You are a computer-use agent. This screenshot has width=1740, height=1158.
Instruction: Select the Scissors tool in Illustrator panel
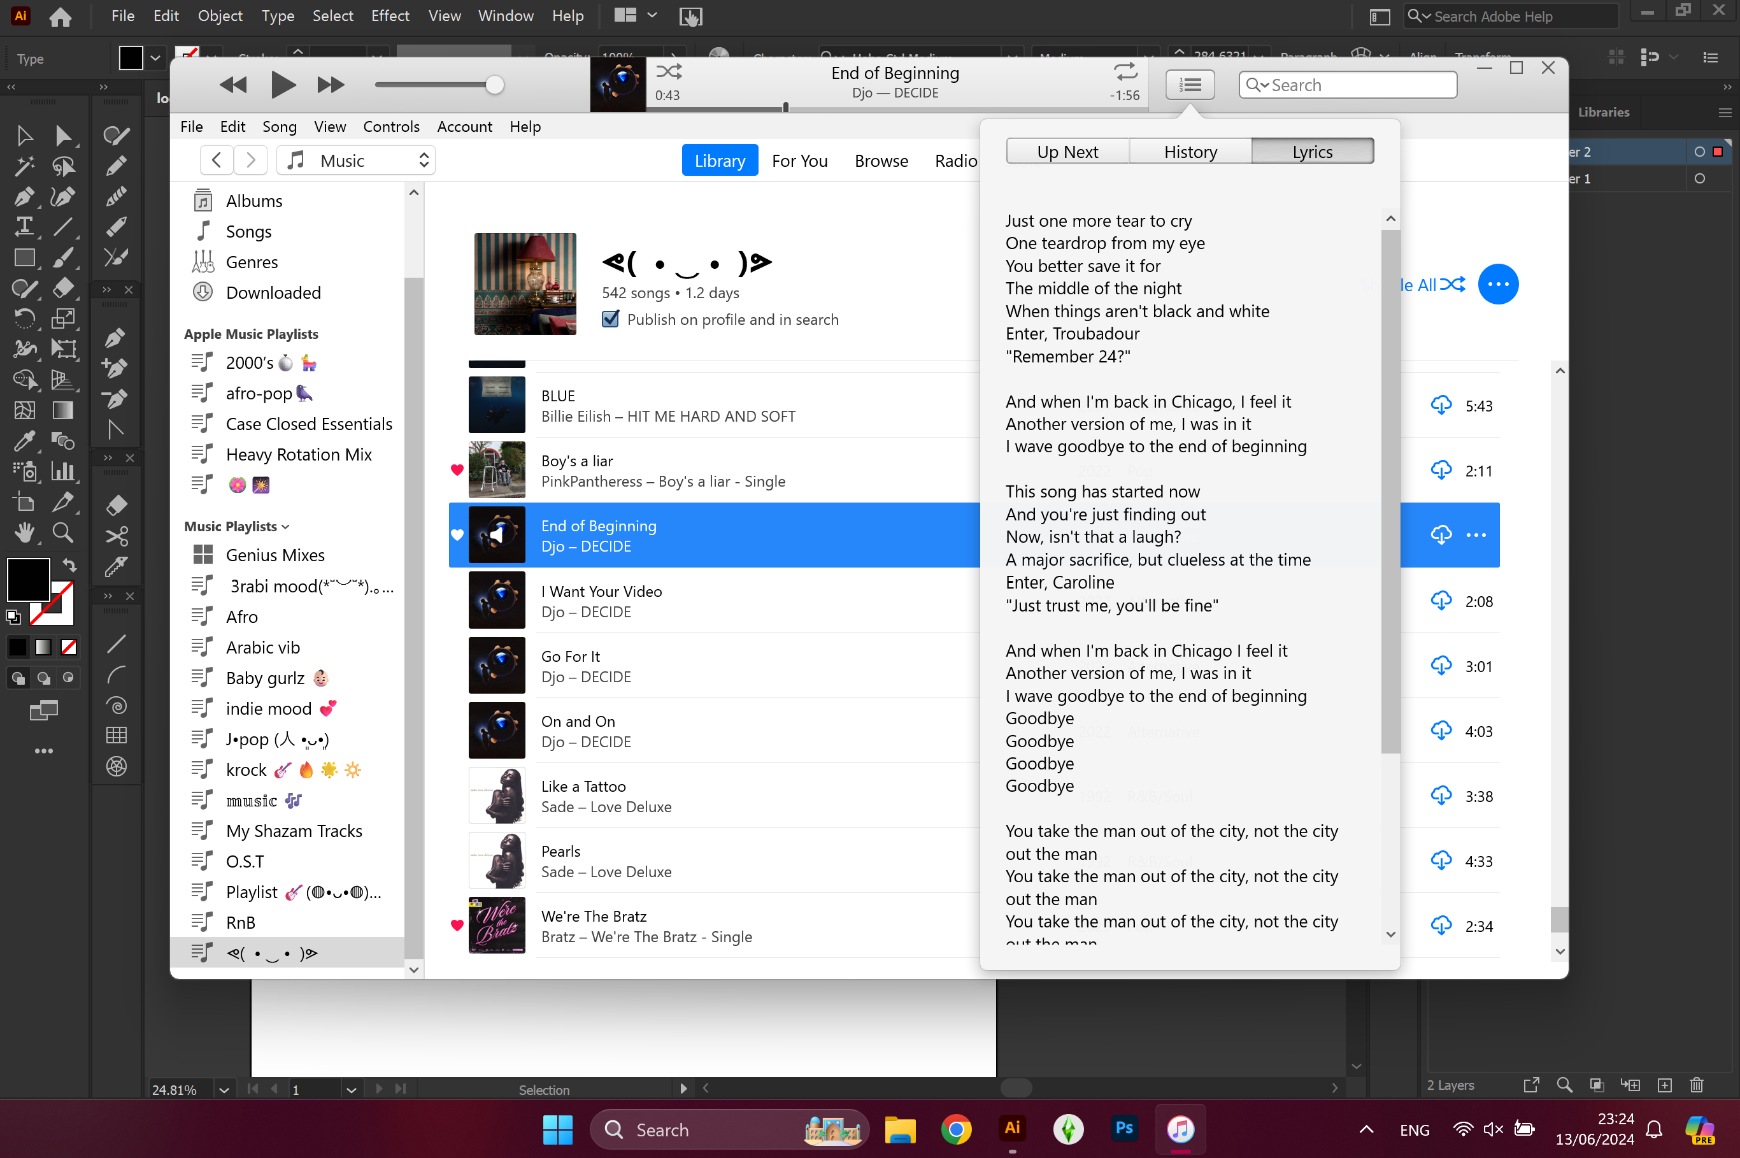[x=117, y=536]
